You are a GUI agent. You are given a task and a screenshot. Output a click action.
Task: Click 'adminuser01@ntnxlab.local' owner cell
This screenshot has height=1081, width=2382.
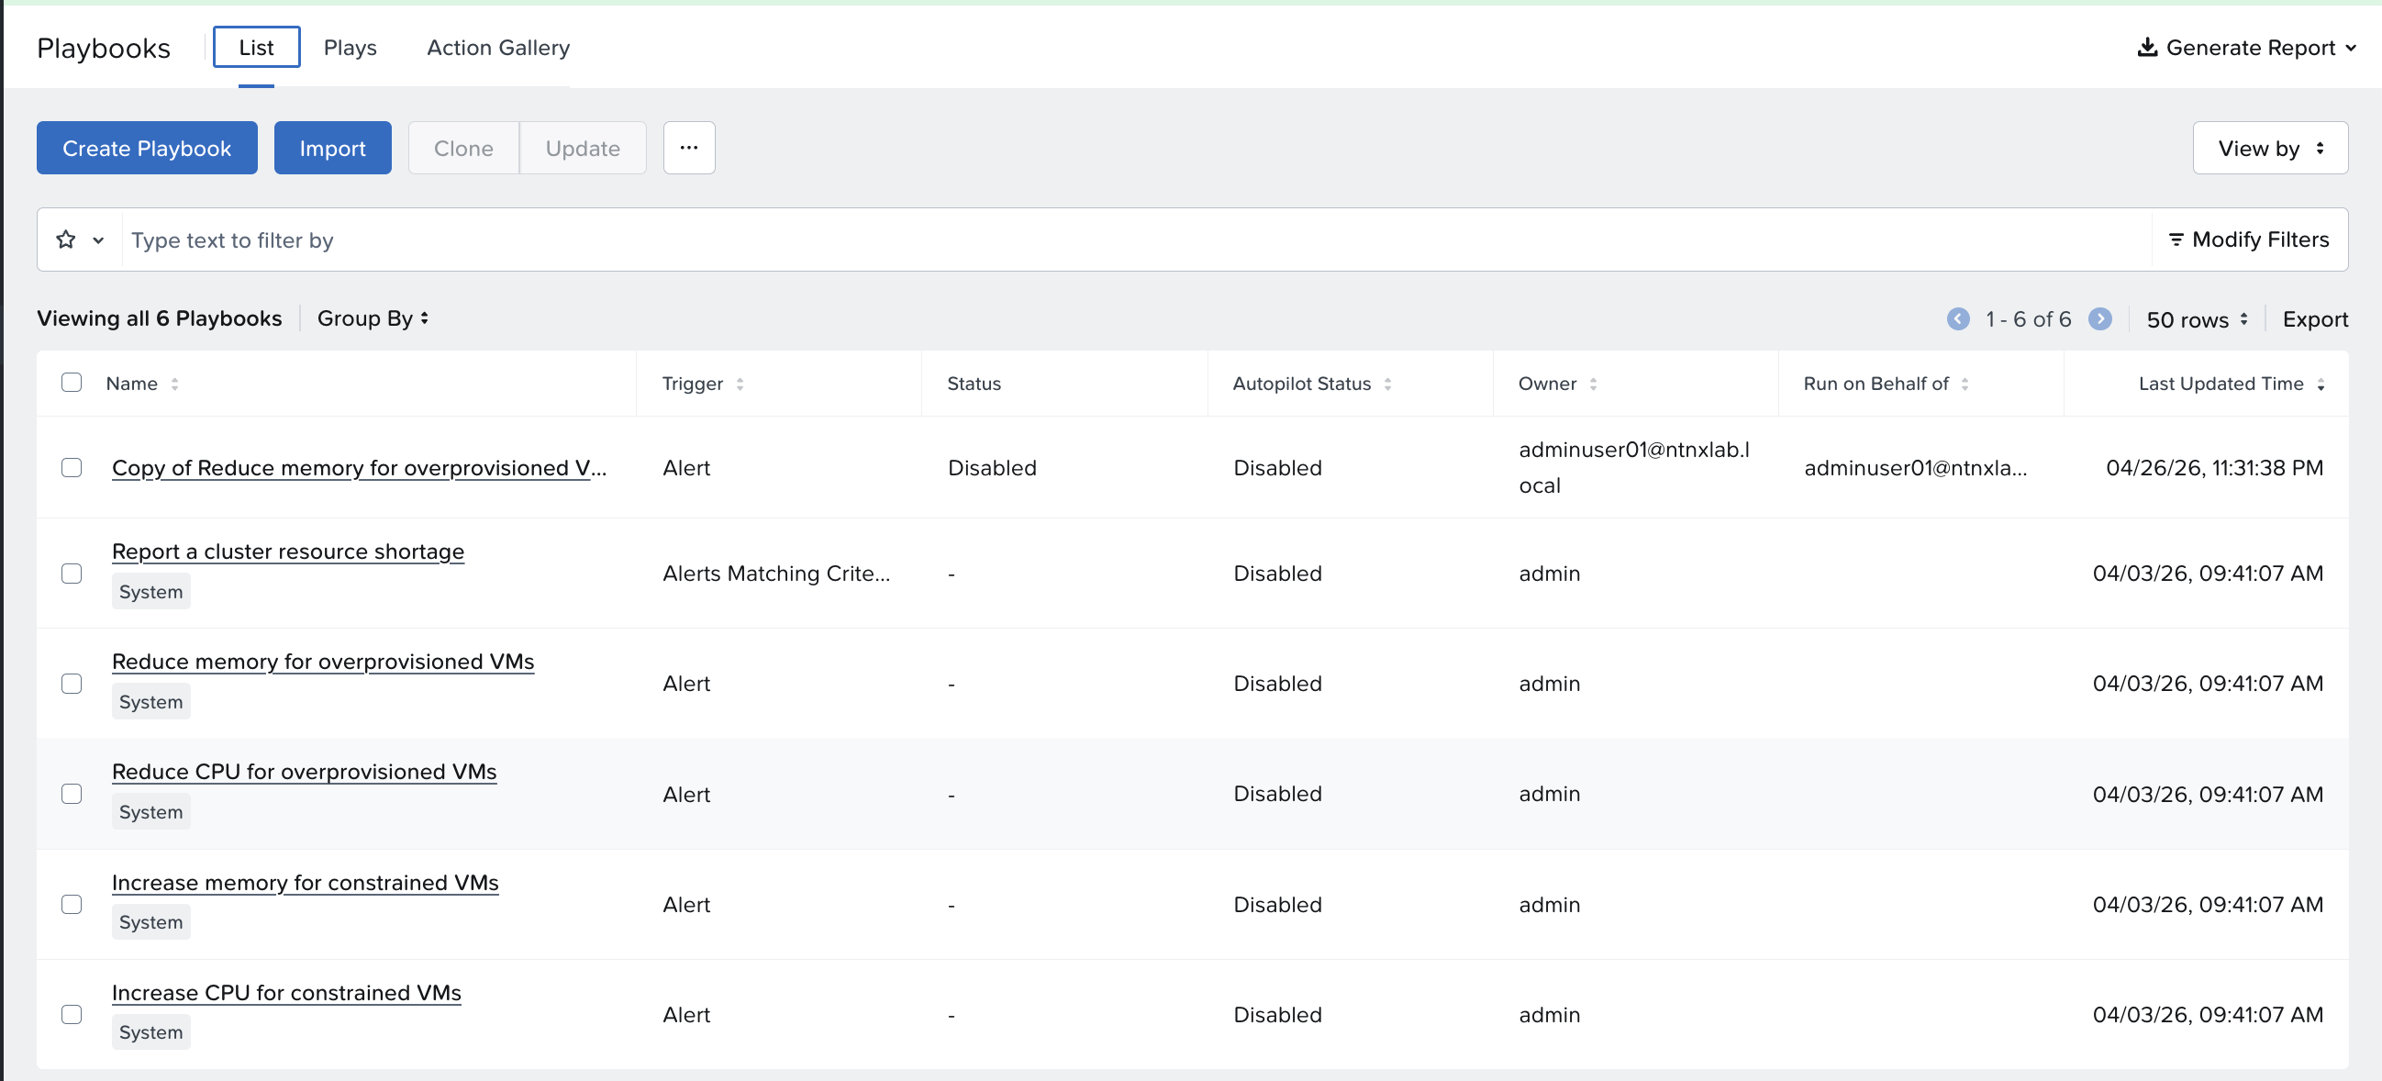1634,467
